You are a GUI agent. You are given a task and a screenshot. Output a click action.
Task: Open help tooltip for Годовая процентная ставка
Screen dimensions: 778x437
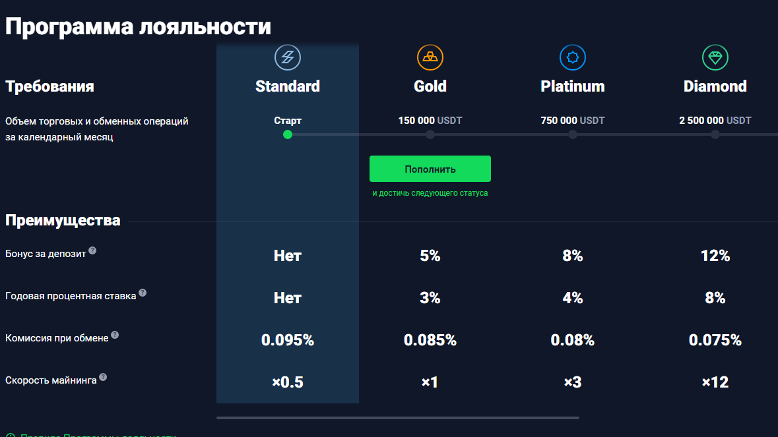143,293
